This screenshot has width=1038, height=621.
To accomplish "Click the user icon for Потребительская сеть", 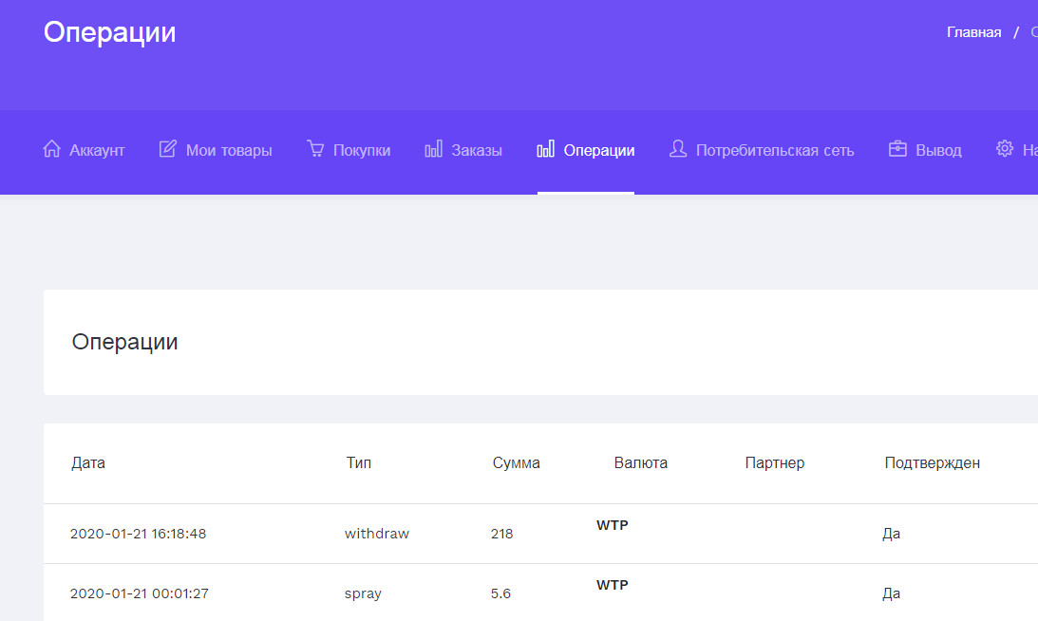I will pos(677,150).
